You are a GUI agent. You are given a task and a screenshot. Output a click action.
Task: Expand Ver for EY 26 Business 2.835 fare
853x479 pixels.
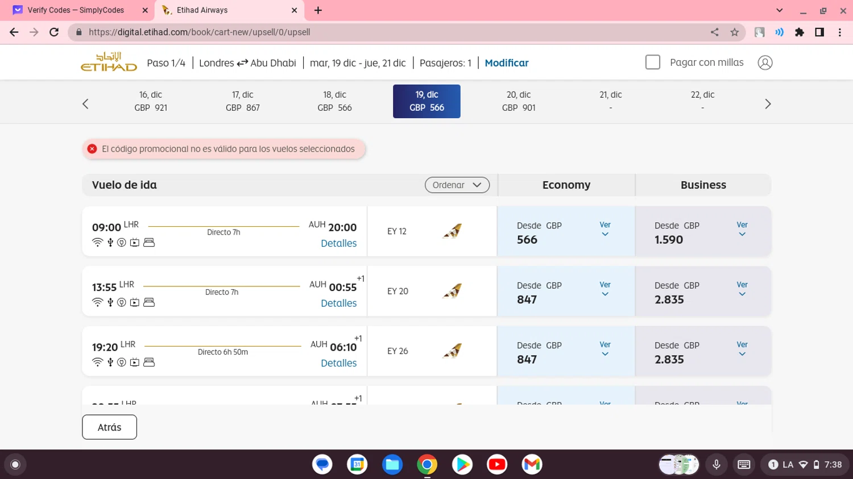point(742,348)
